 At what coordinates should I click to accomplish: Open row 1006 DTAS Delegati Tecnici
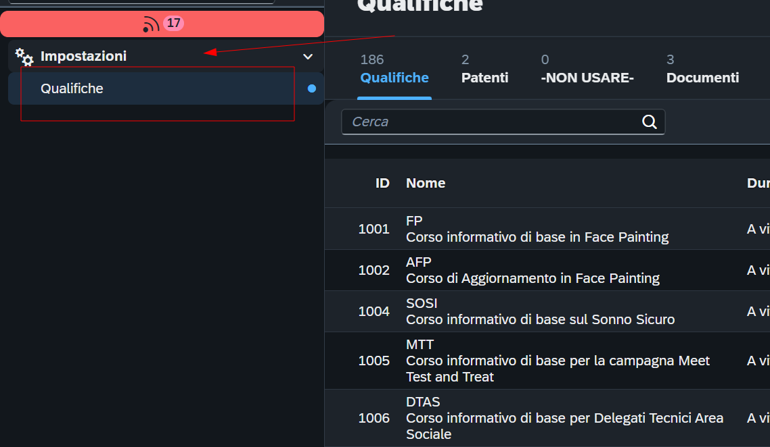(547, 418)
